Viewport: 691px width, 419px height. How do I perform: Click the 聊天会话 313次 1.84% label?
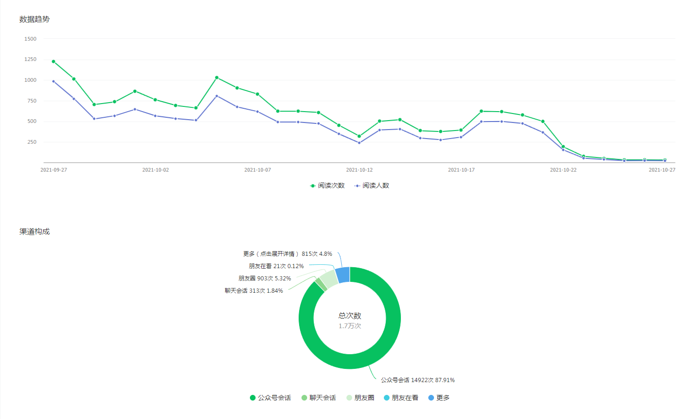254,291
